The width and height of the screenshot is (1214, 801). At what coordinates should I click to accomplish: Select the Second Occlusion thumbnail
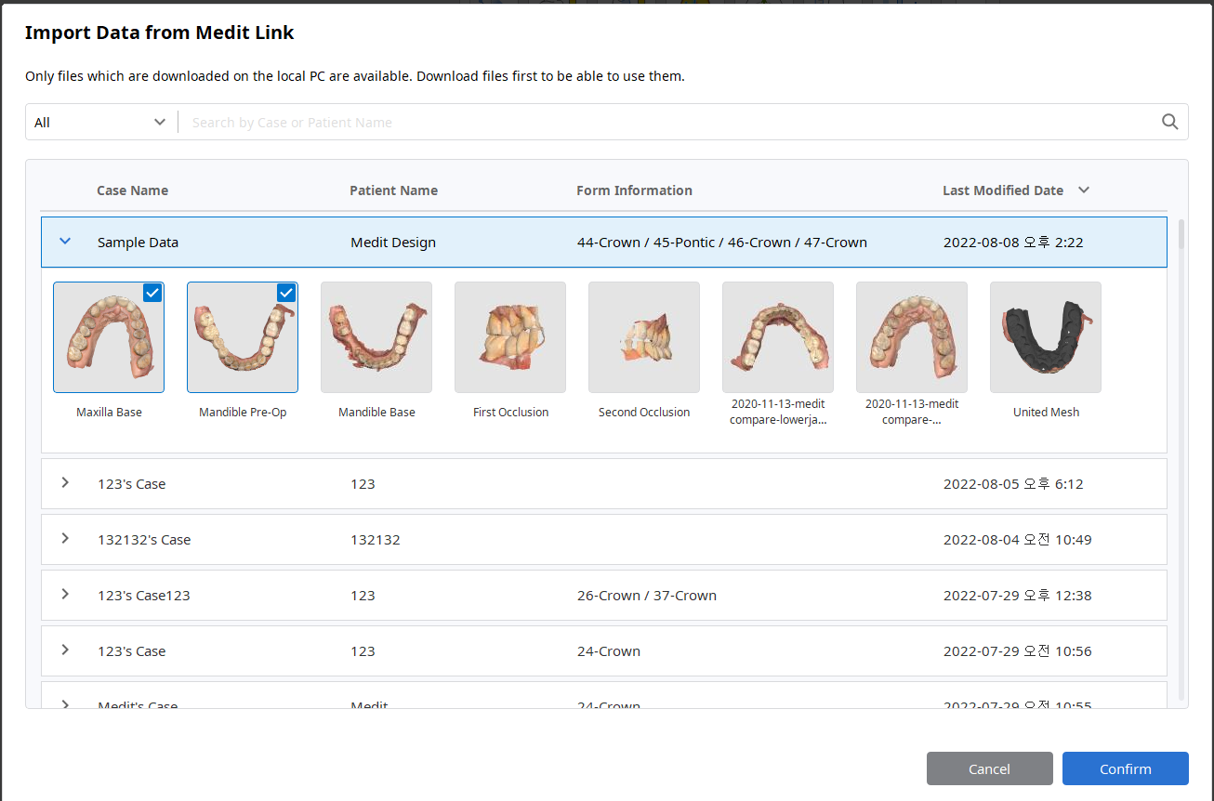click(644, 337)
